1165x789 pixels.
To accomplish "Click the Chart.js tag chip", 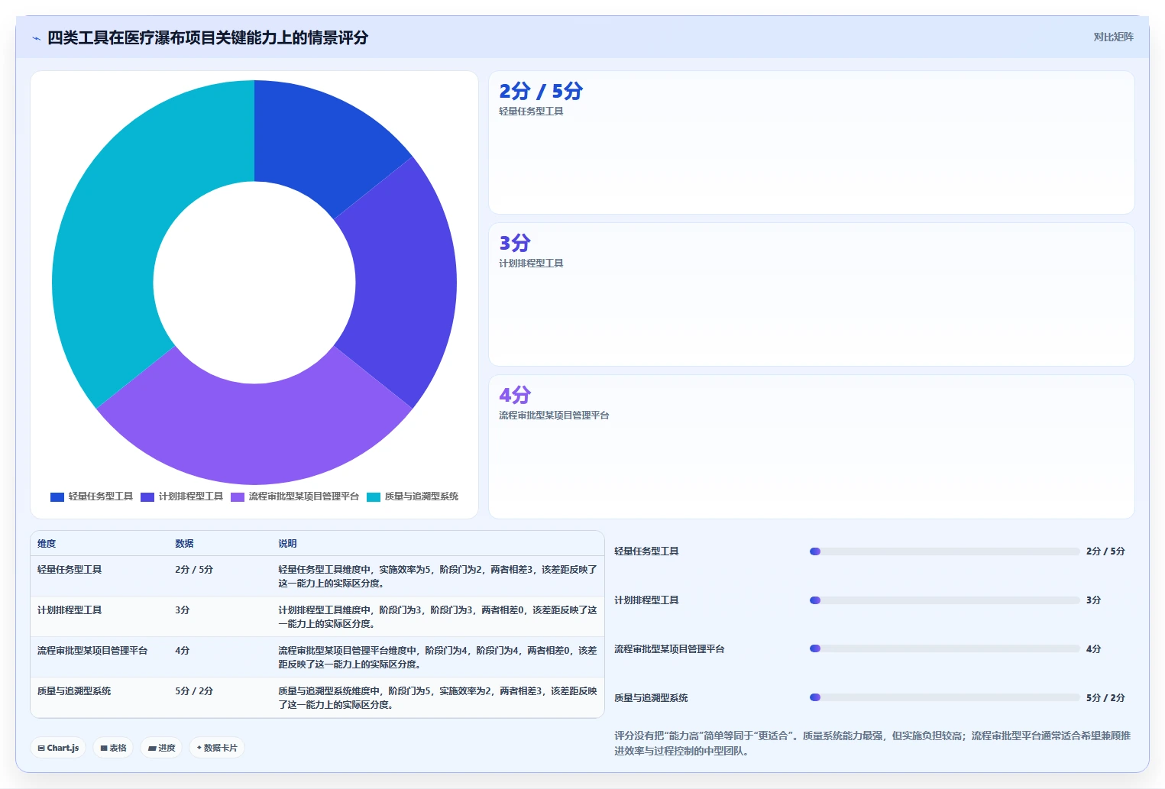I will (x=58, y=748).
